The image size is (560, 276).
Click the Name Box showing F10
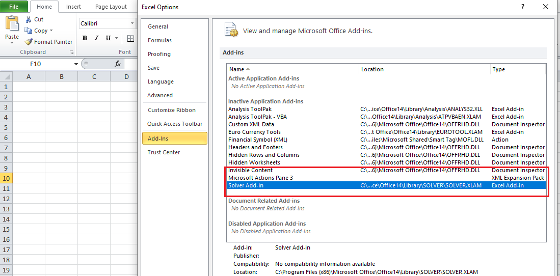35,64
